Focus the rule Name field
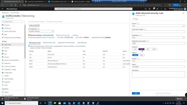 [x=158, y=67]
